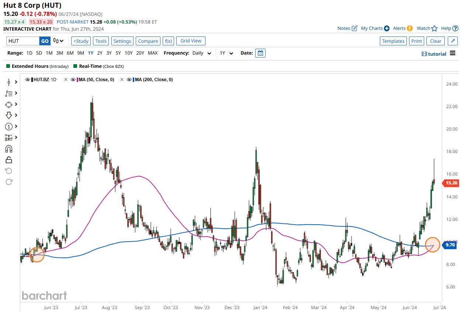Select the 10Y range
Image resolution: width=464 pixels, height=315 pixels.
coord(128,53)
